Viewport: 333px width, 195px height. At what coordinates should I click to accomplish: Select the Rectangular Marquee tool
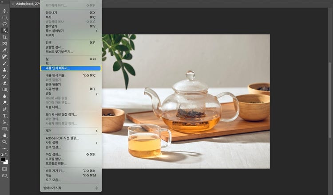coord(4,17)
